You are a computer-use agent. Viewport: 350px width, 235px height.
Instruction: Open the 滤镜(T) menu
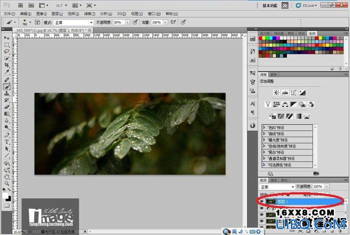tap(90, 14)
